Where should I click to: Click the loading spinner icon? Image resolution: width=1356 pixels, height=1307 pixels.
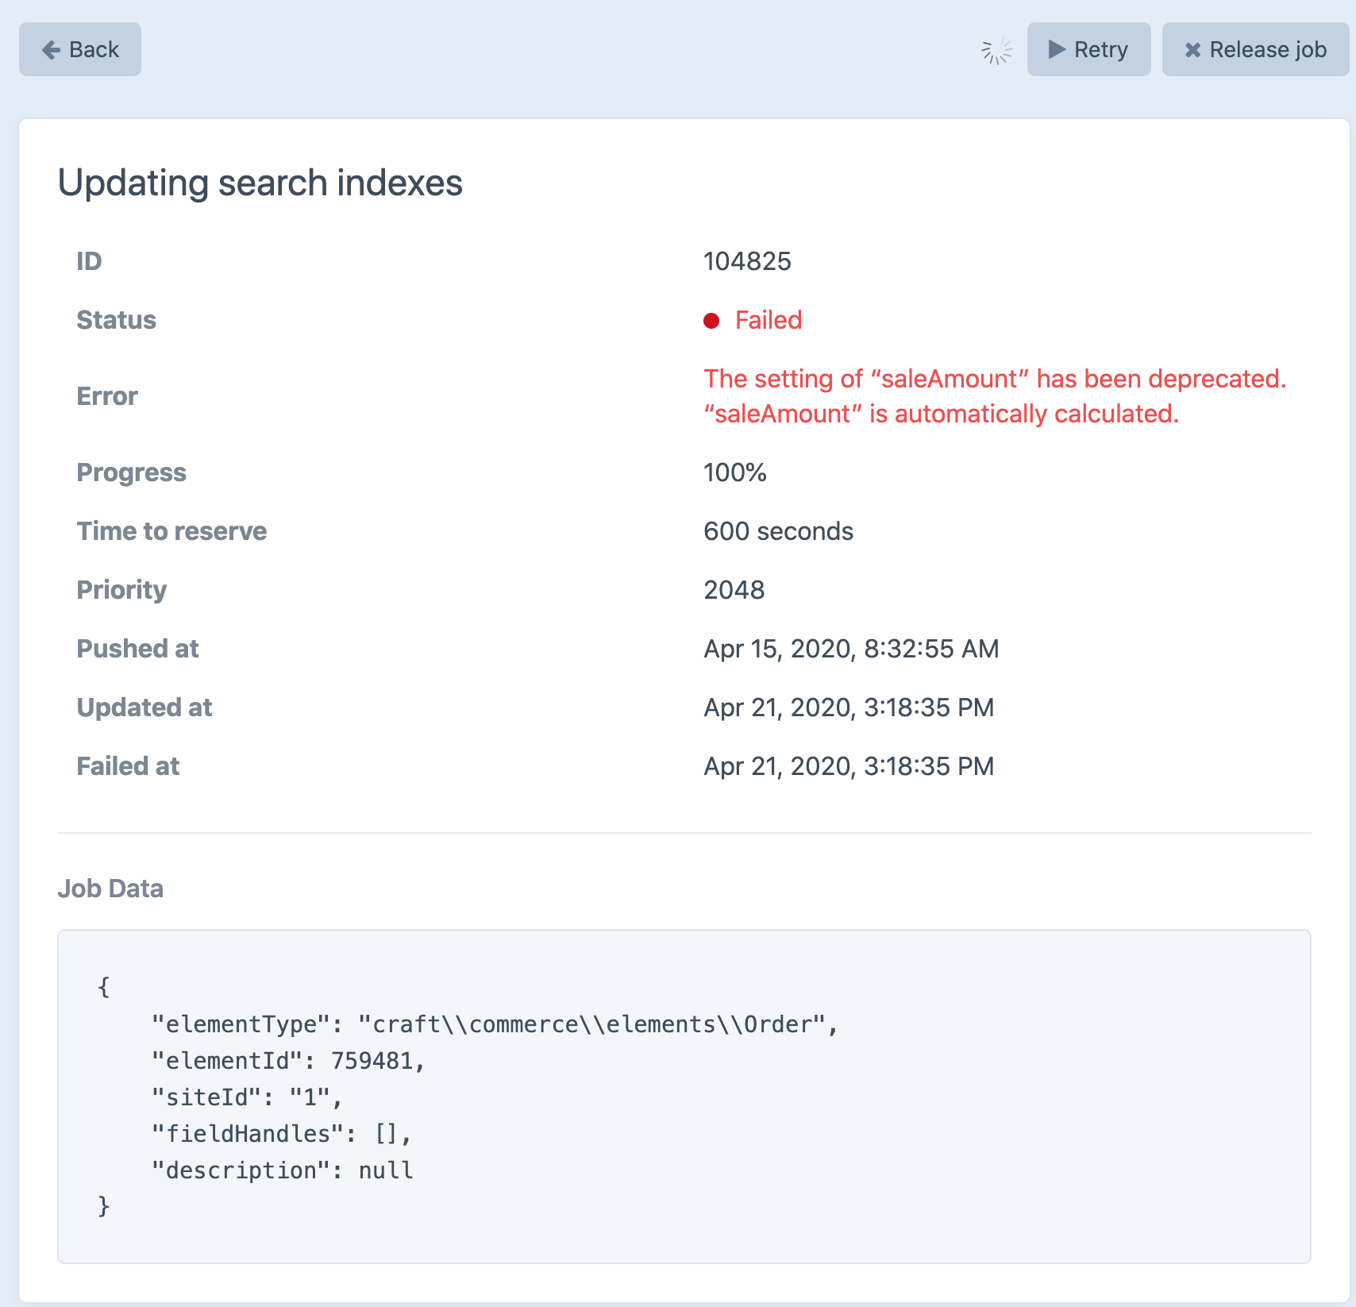(997, 50)
